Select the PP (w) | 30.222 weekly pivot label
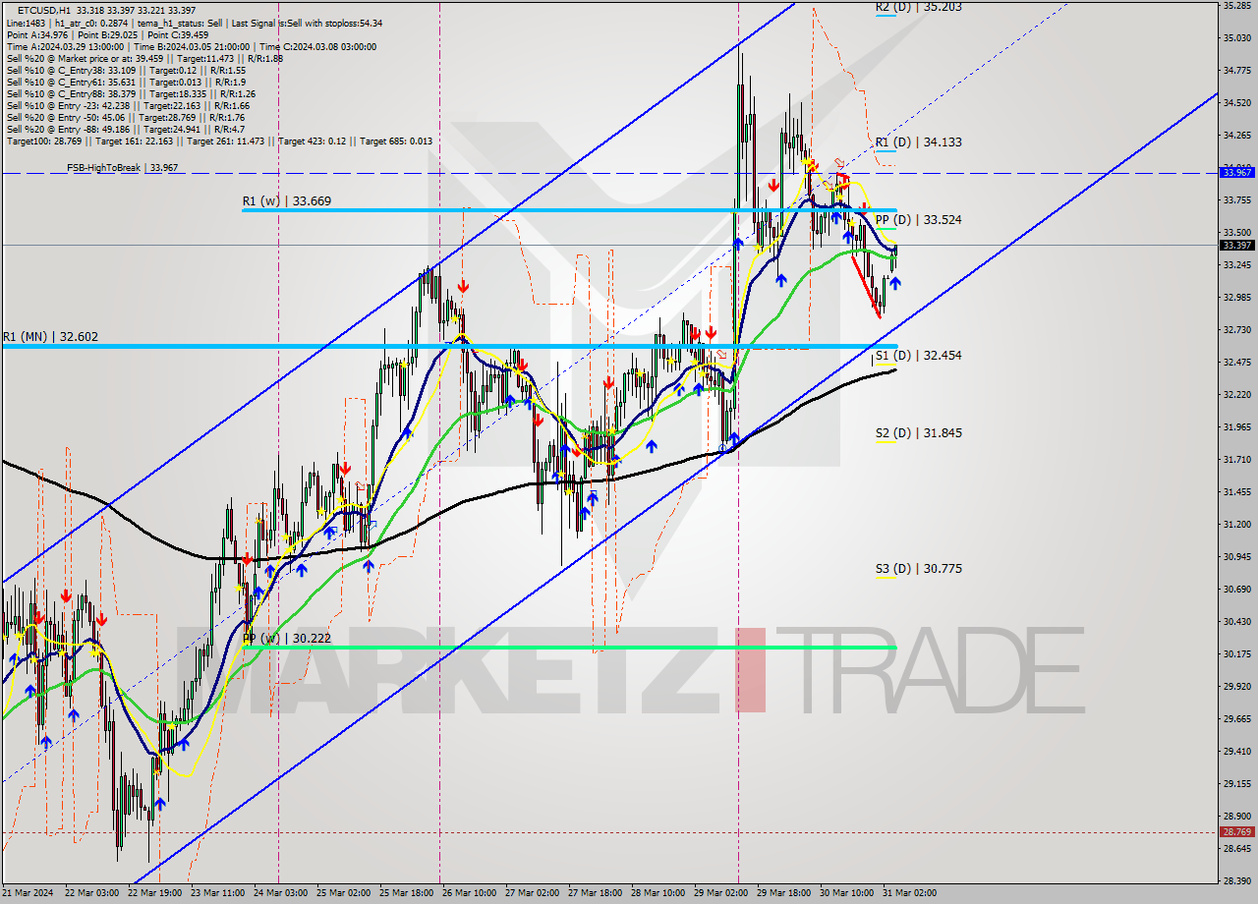This screenshot has height=904, width=1258. click(x=286, y=638)
